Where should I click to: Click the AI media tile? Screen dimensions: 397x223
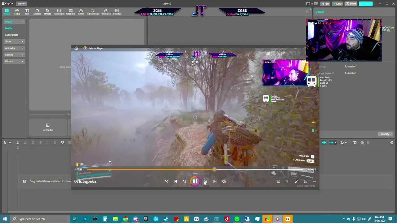coord(48,127)
